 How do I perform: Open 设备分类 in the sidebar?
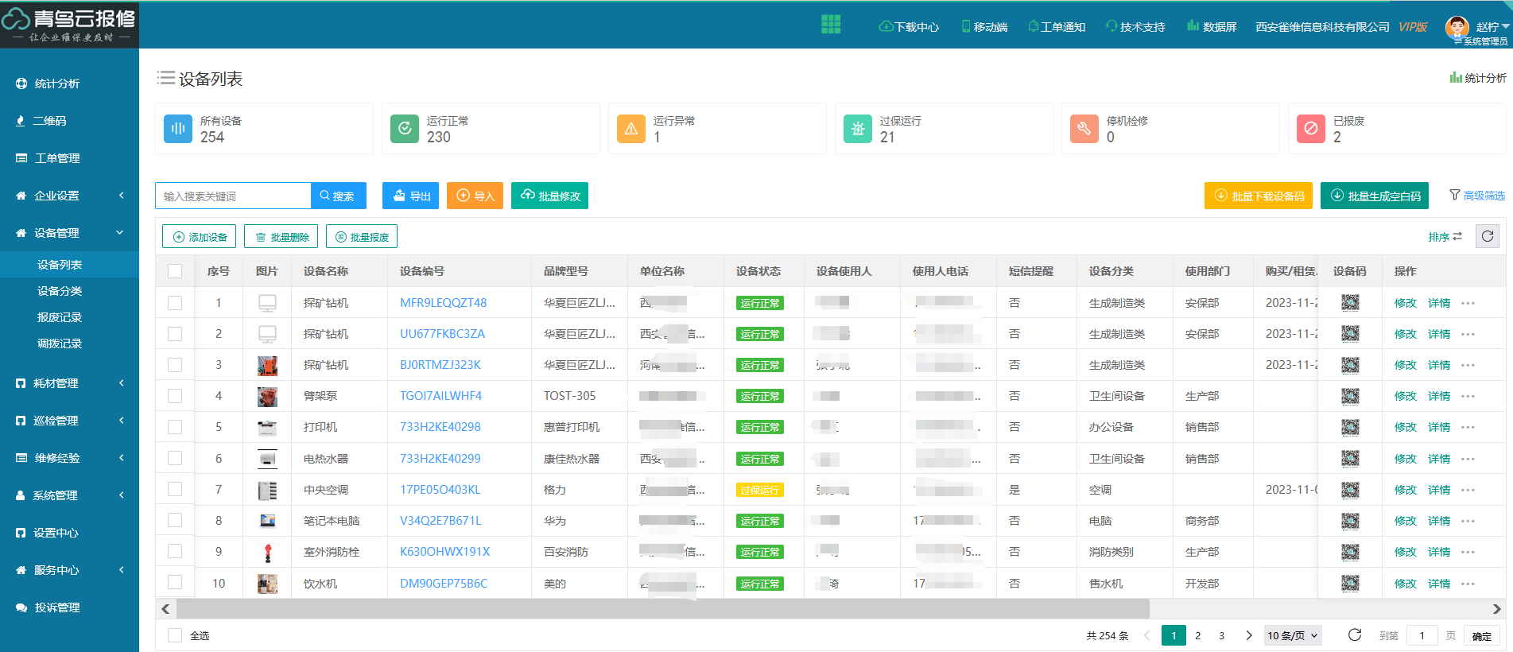[x=60, y=291]
